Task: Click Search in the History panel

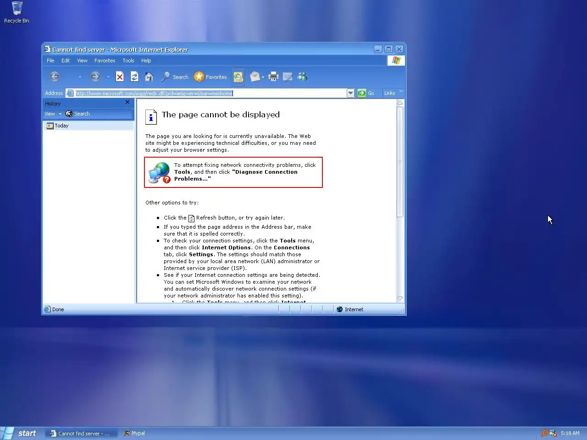Action: click(x=78, y=114)
